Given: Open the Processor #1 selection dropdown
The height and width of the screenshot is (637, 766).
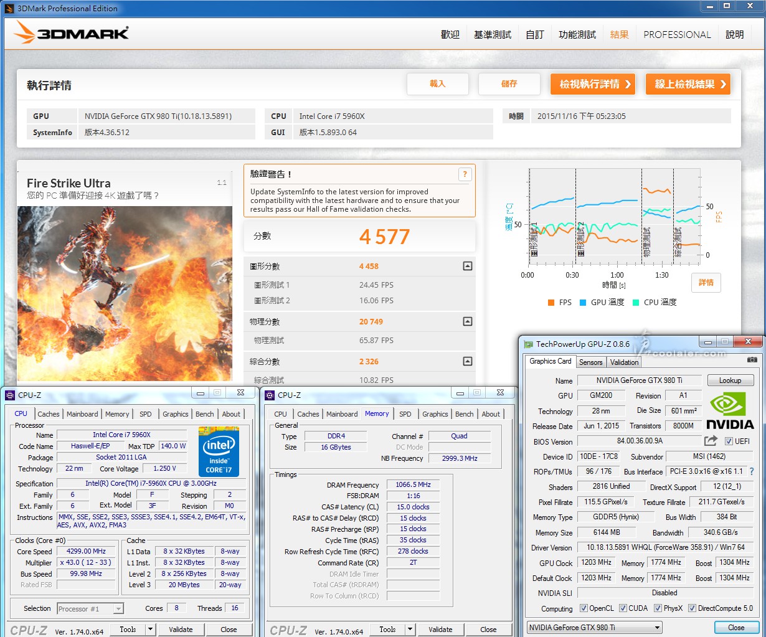Looking at the screenshot, I should point(90,609).
